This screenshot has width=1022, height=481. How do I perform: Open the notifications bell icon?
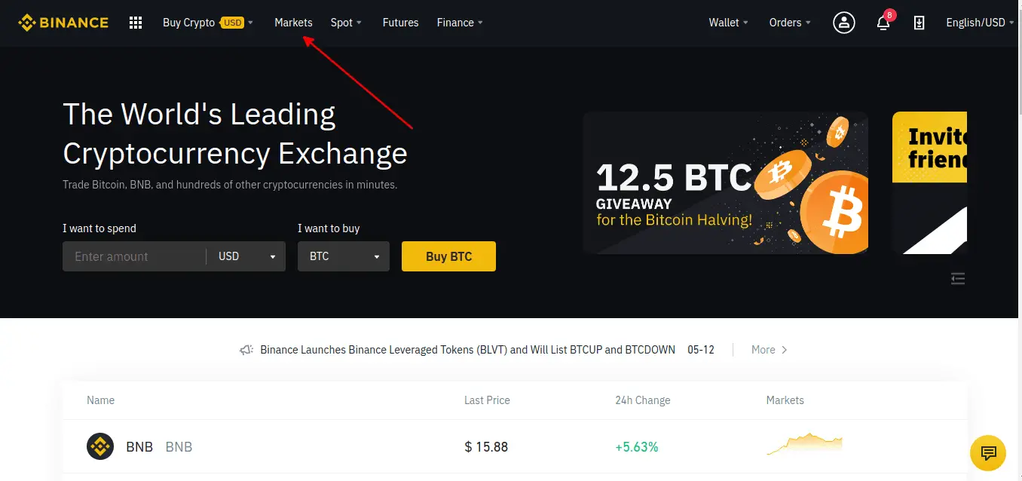pyautogui.click(x=883, y=23)
